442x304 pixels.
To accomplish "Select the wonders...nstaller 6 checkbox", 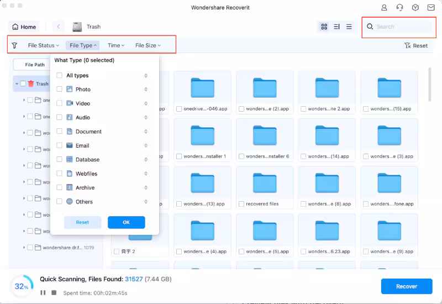I will pyautogui.click(x=241, y=156).
